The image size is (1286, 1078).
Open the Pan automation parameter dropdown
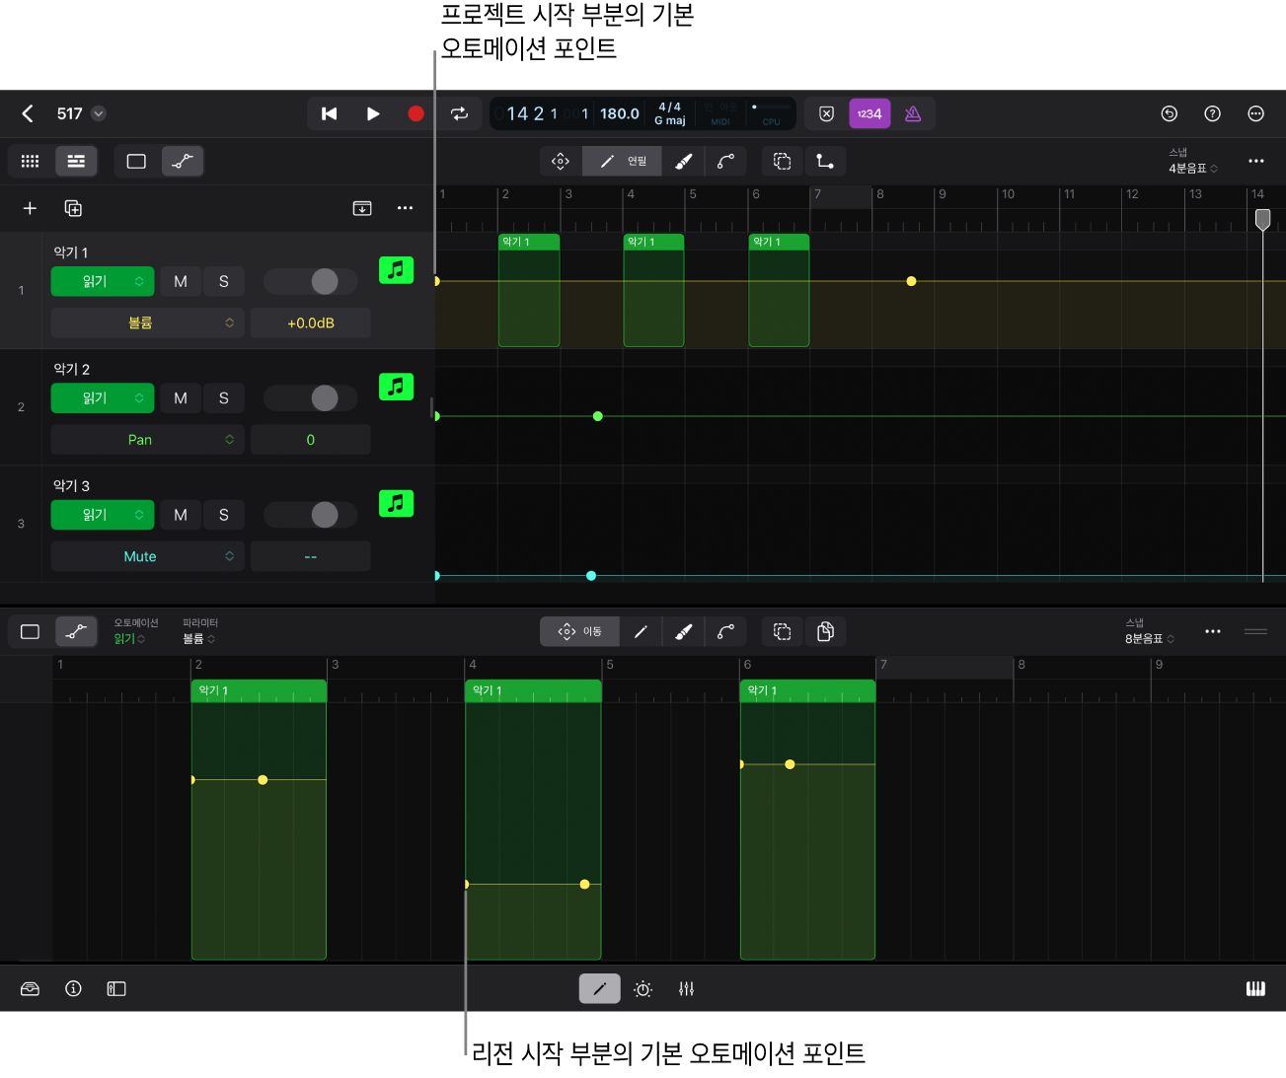[x=148, y=440]
